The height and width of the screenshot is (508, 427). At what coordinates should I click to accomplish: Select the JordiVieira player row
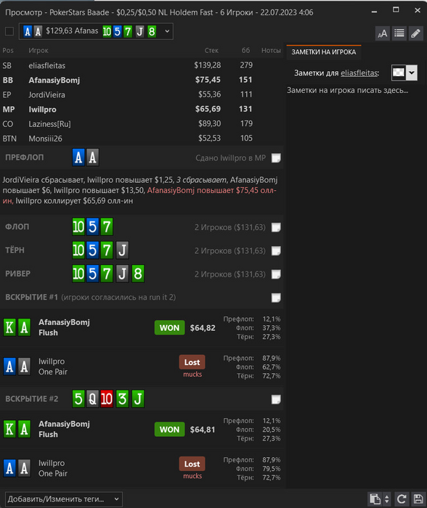click(142, 94)
